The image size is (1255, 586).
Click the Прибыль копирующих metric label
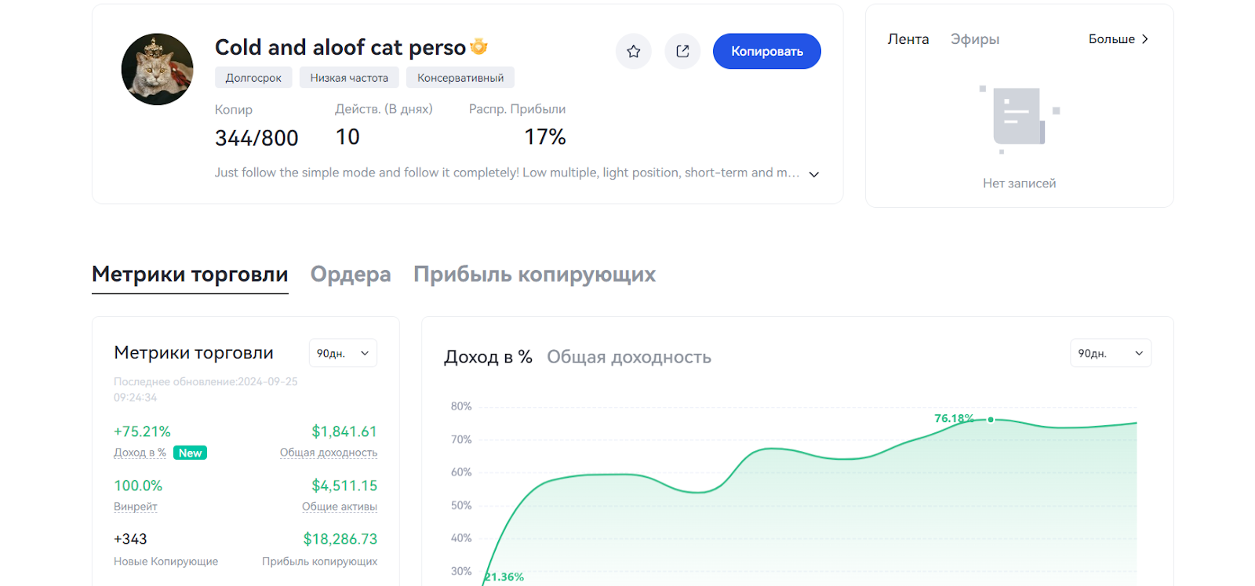pyautogui.click(x=319, y=562)
